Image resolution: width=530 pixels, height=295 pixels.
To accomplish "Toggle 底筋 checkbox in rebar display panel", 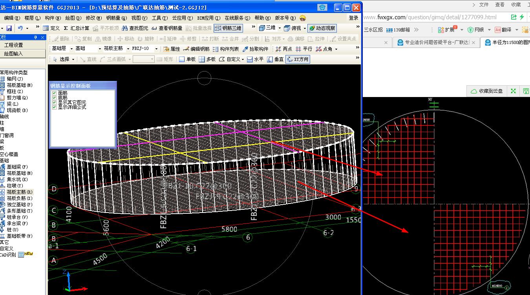I will [x=54, y=98].
